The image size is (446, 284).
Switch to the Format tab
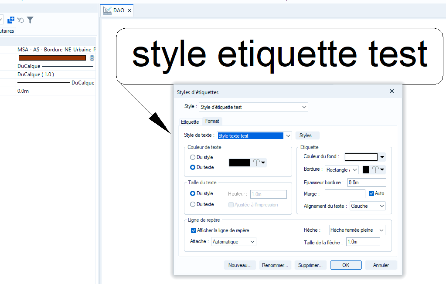[212, 122]
